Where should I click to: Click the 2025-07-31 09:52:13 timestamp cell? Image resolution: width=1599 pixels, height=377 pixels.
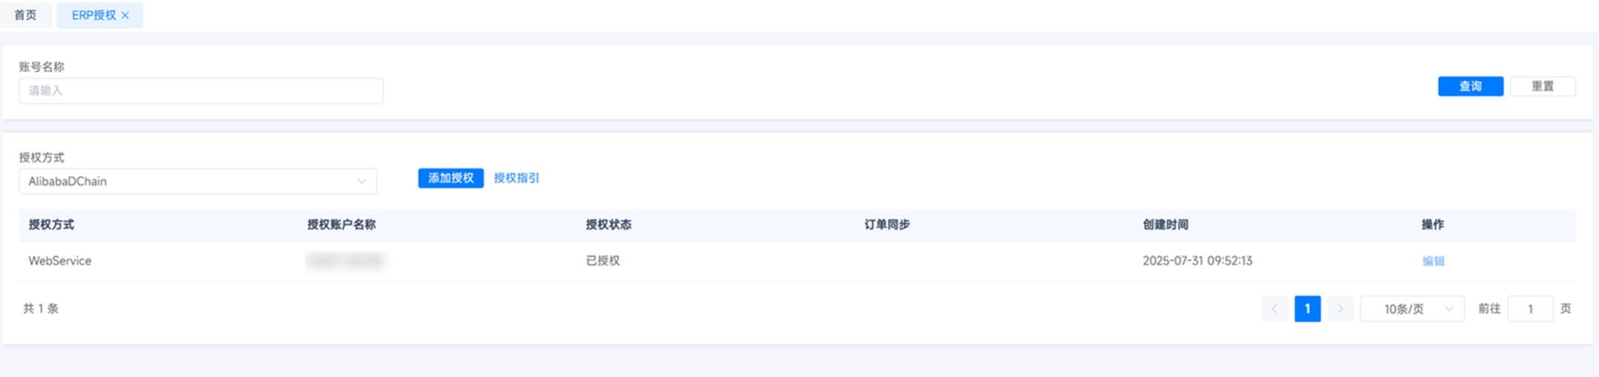(x=1197, y=261)
